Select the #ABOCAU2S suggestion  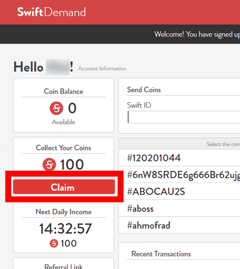(180, 191)
